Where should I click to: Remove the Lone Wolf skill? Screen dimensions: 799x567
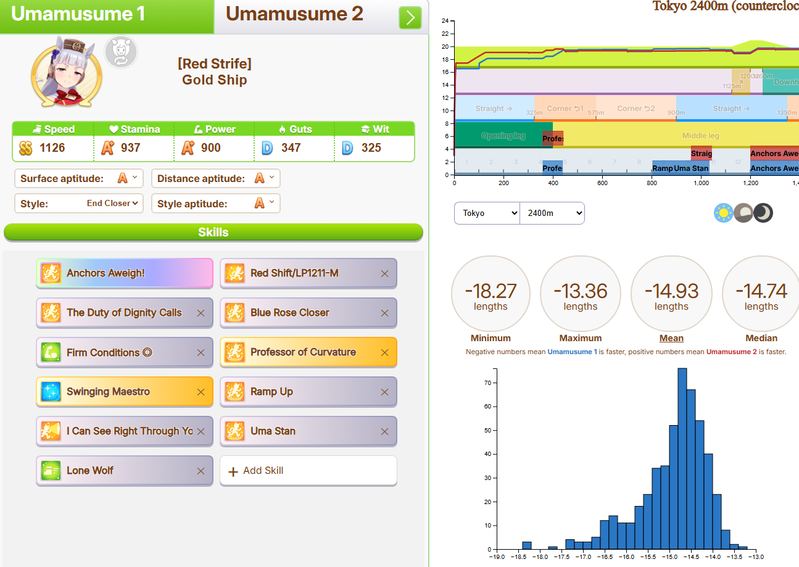coord(201,471)
